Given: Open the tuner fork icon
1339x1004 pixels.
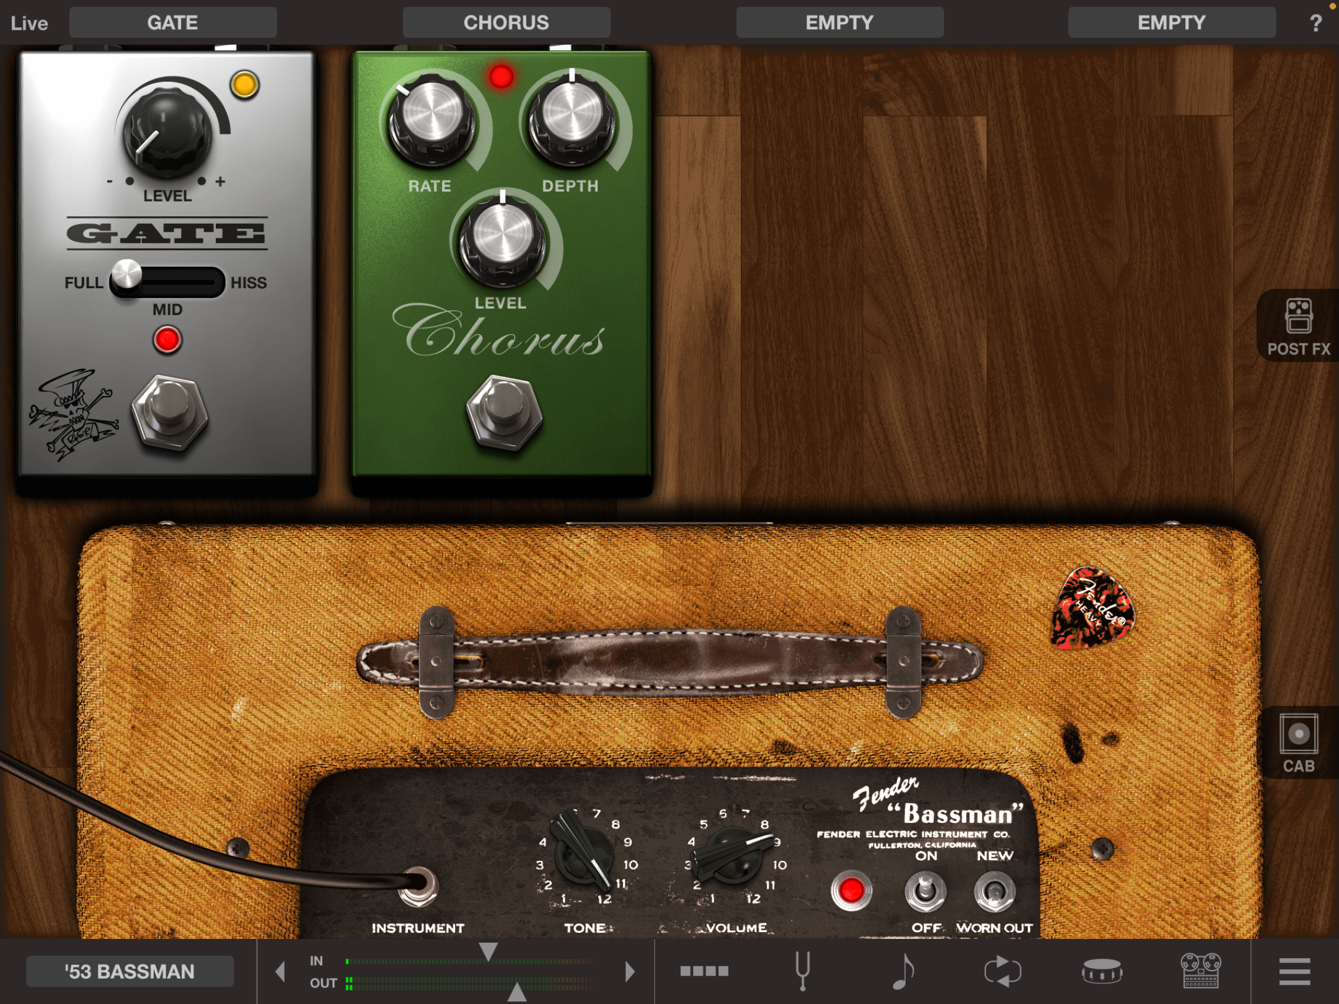Looking at the screenshot, I should tap(803, 971).
